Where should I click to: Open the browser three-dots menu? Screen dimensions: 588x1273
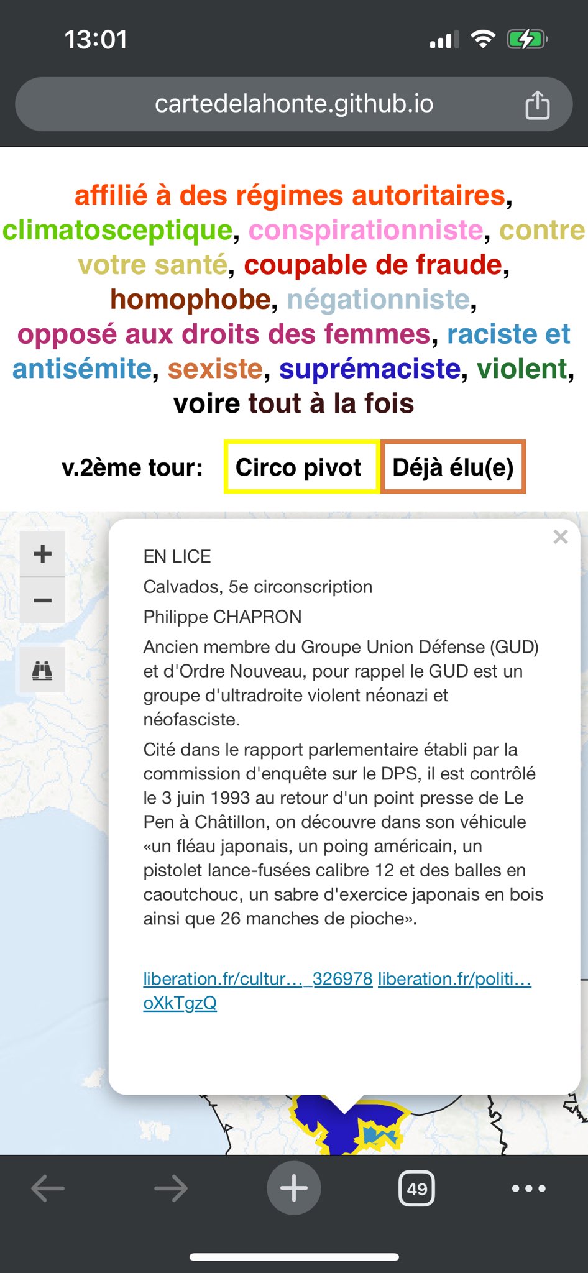[528, 1188]
